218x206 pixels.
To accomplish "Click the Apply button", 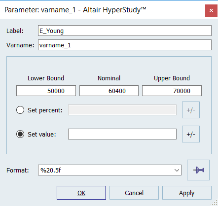I will [187, 193].
